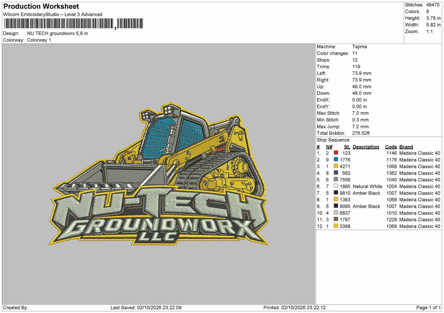
Task: Click stitch count '123' in row 1
Action: click(346, 153)
